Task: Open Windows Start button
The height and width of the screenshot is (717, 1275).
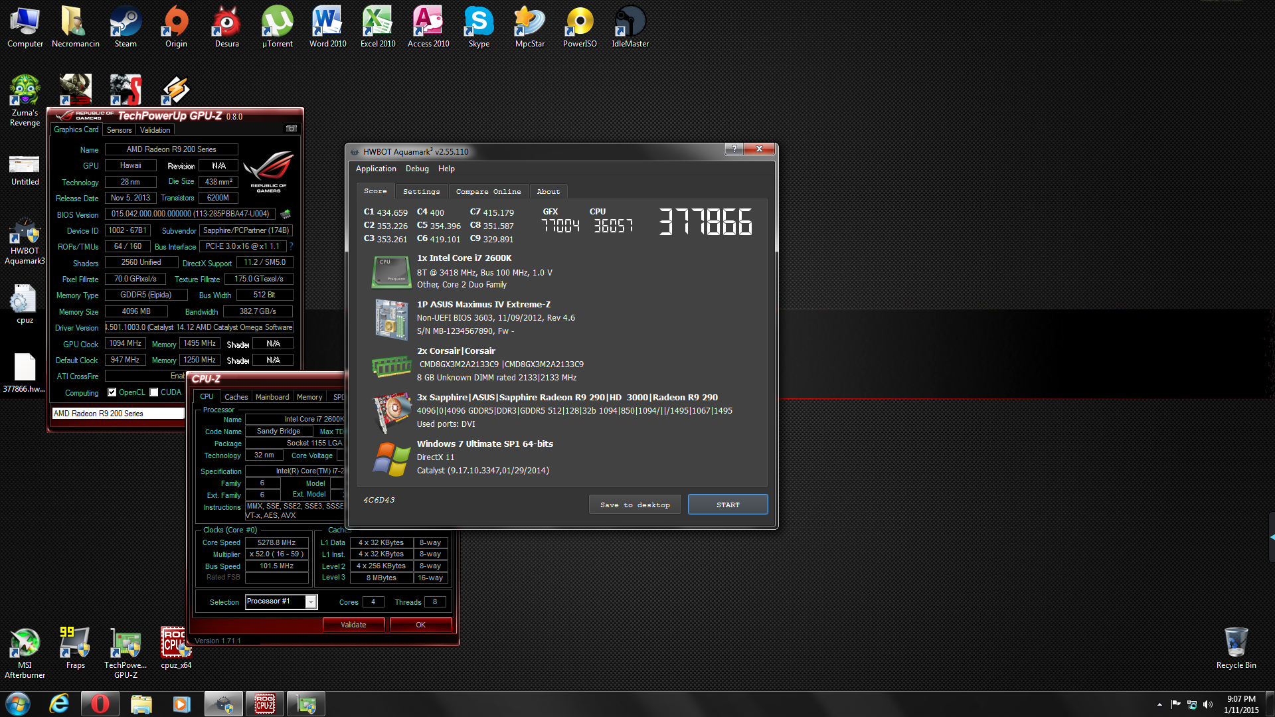Action: [18, 704]
